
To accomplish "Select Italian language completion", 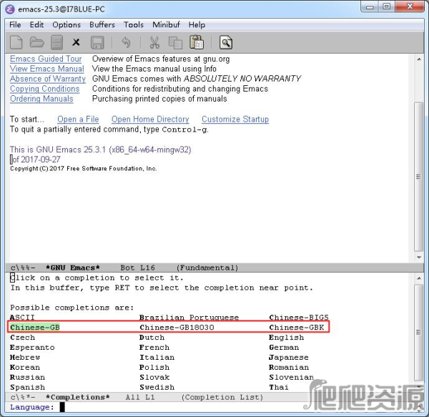I will [157, 358].
